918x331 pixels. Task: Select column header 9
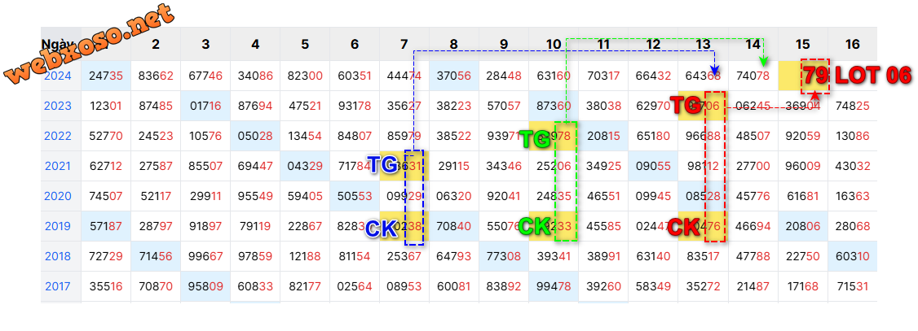[504, 44]
